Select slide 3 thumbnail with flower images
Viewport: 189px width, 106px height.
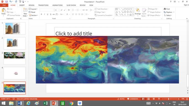(15, 58)
